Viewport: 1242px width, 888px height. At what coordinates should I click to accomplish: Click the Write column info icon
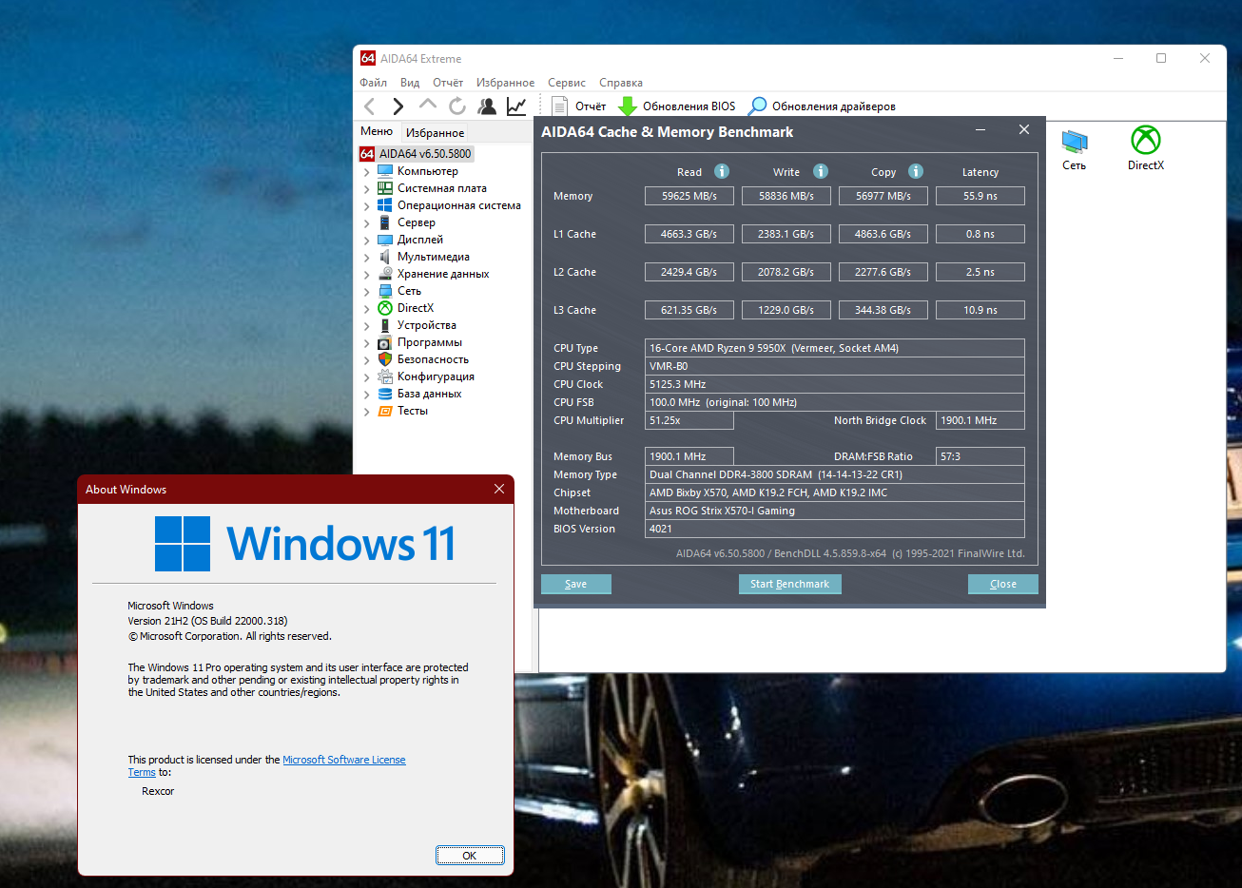click(821, 171)
